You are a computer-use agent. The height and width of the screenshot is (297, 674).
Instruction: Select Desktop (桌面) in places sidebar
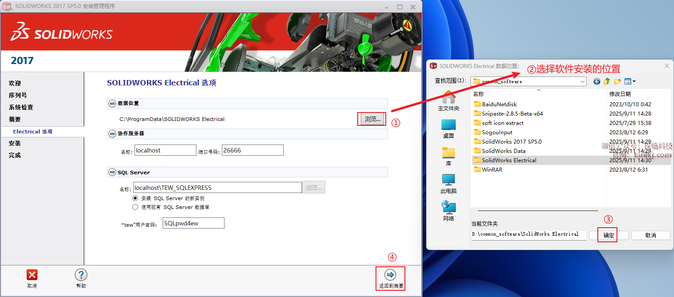[x=449, y=128]
